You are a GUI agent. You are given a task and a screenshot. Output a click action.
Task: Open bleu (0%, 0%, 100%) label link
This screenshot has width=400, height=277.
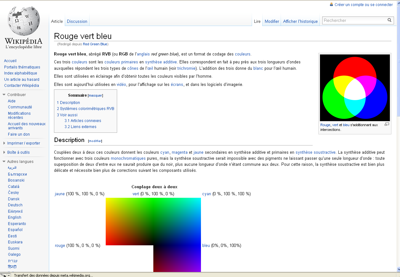[206, 246]
